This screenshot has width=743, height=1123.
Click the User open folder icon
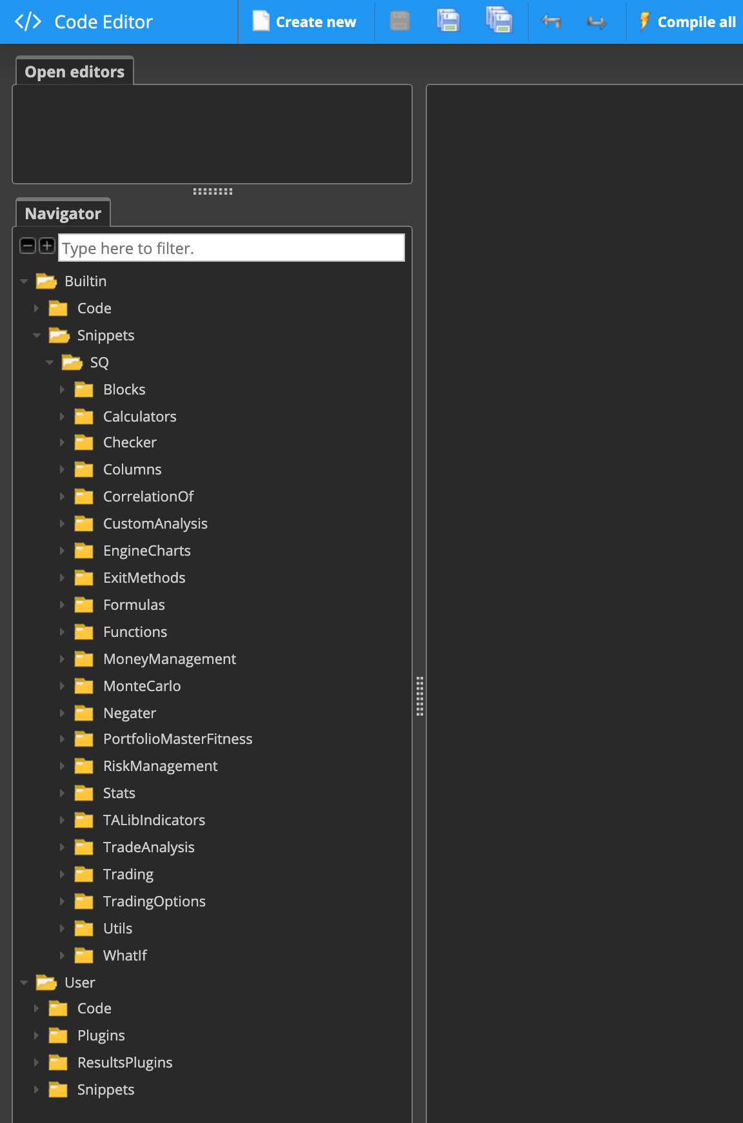tap(46, 982)
